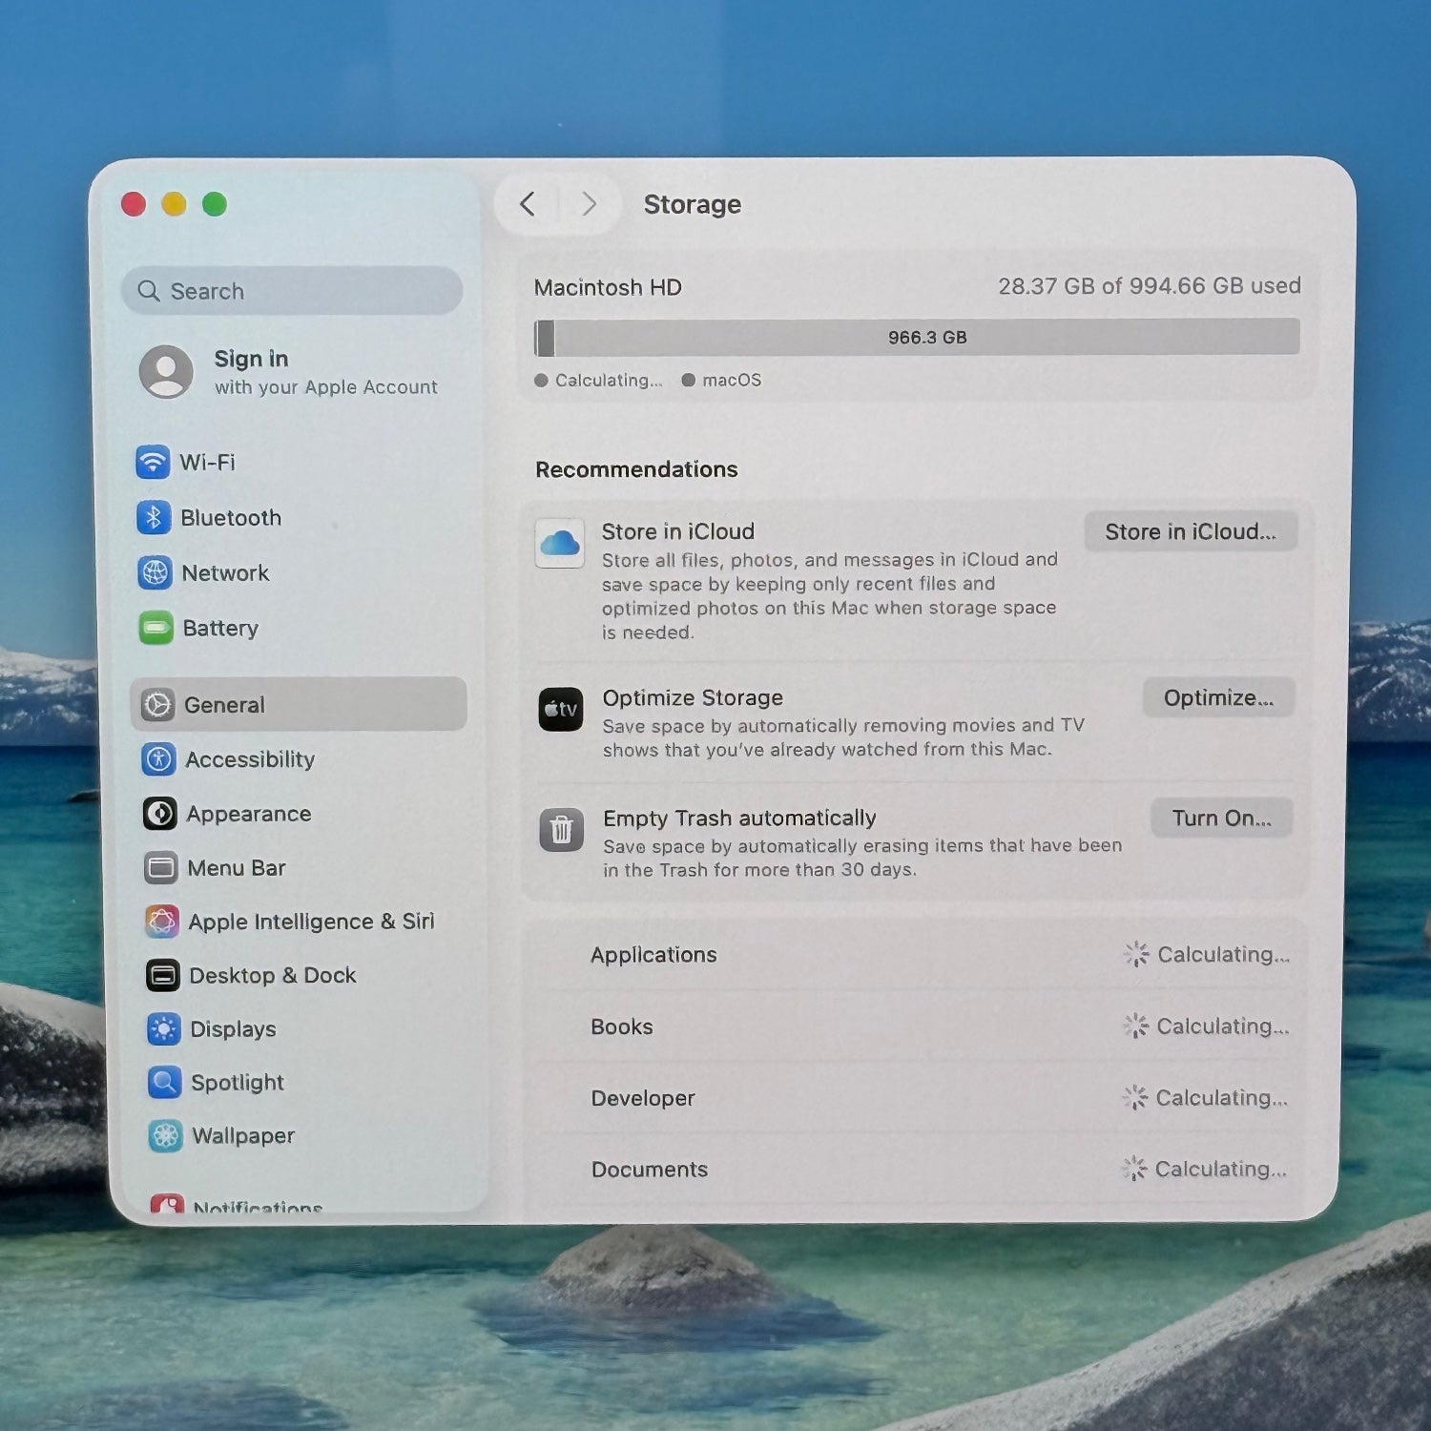Click the Spotlight magnifier icon
Image resolution: width=1431 pixels, height=1431 pixels.
(164, 1083)
